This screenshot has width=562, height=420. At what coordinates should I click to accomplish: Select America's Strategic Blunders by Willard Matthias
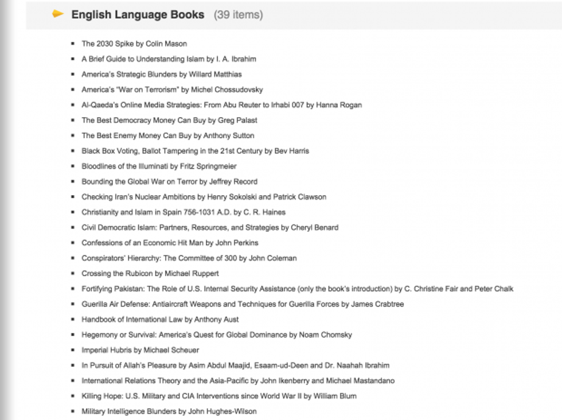(161, 75)
